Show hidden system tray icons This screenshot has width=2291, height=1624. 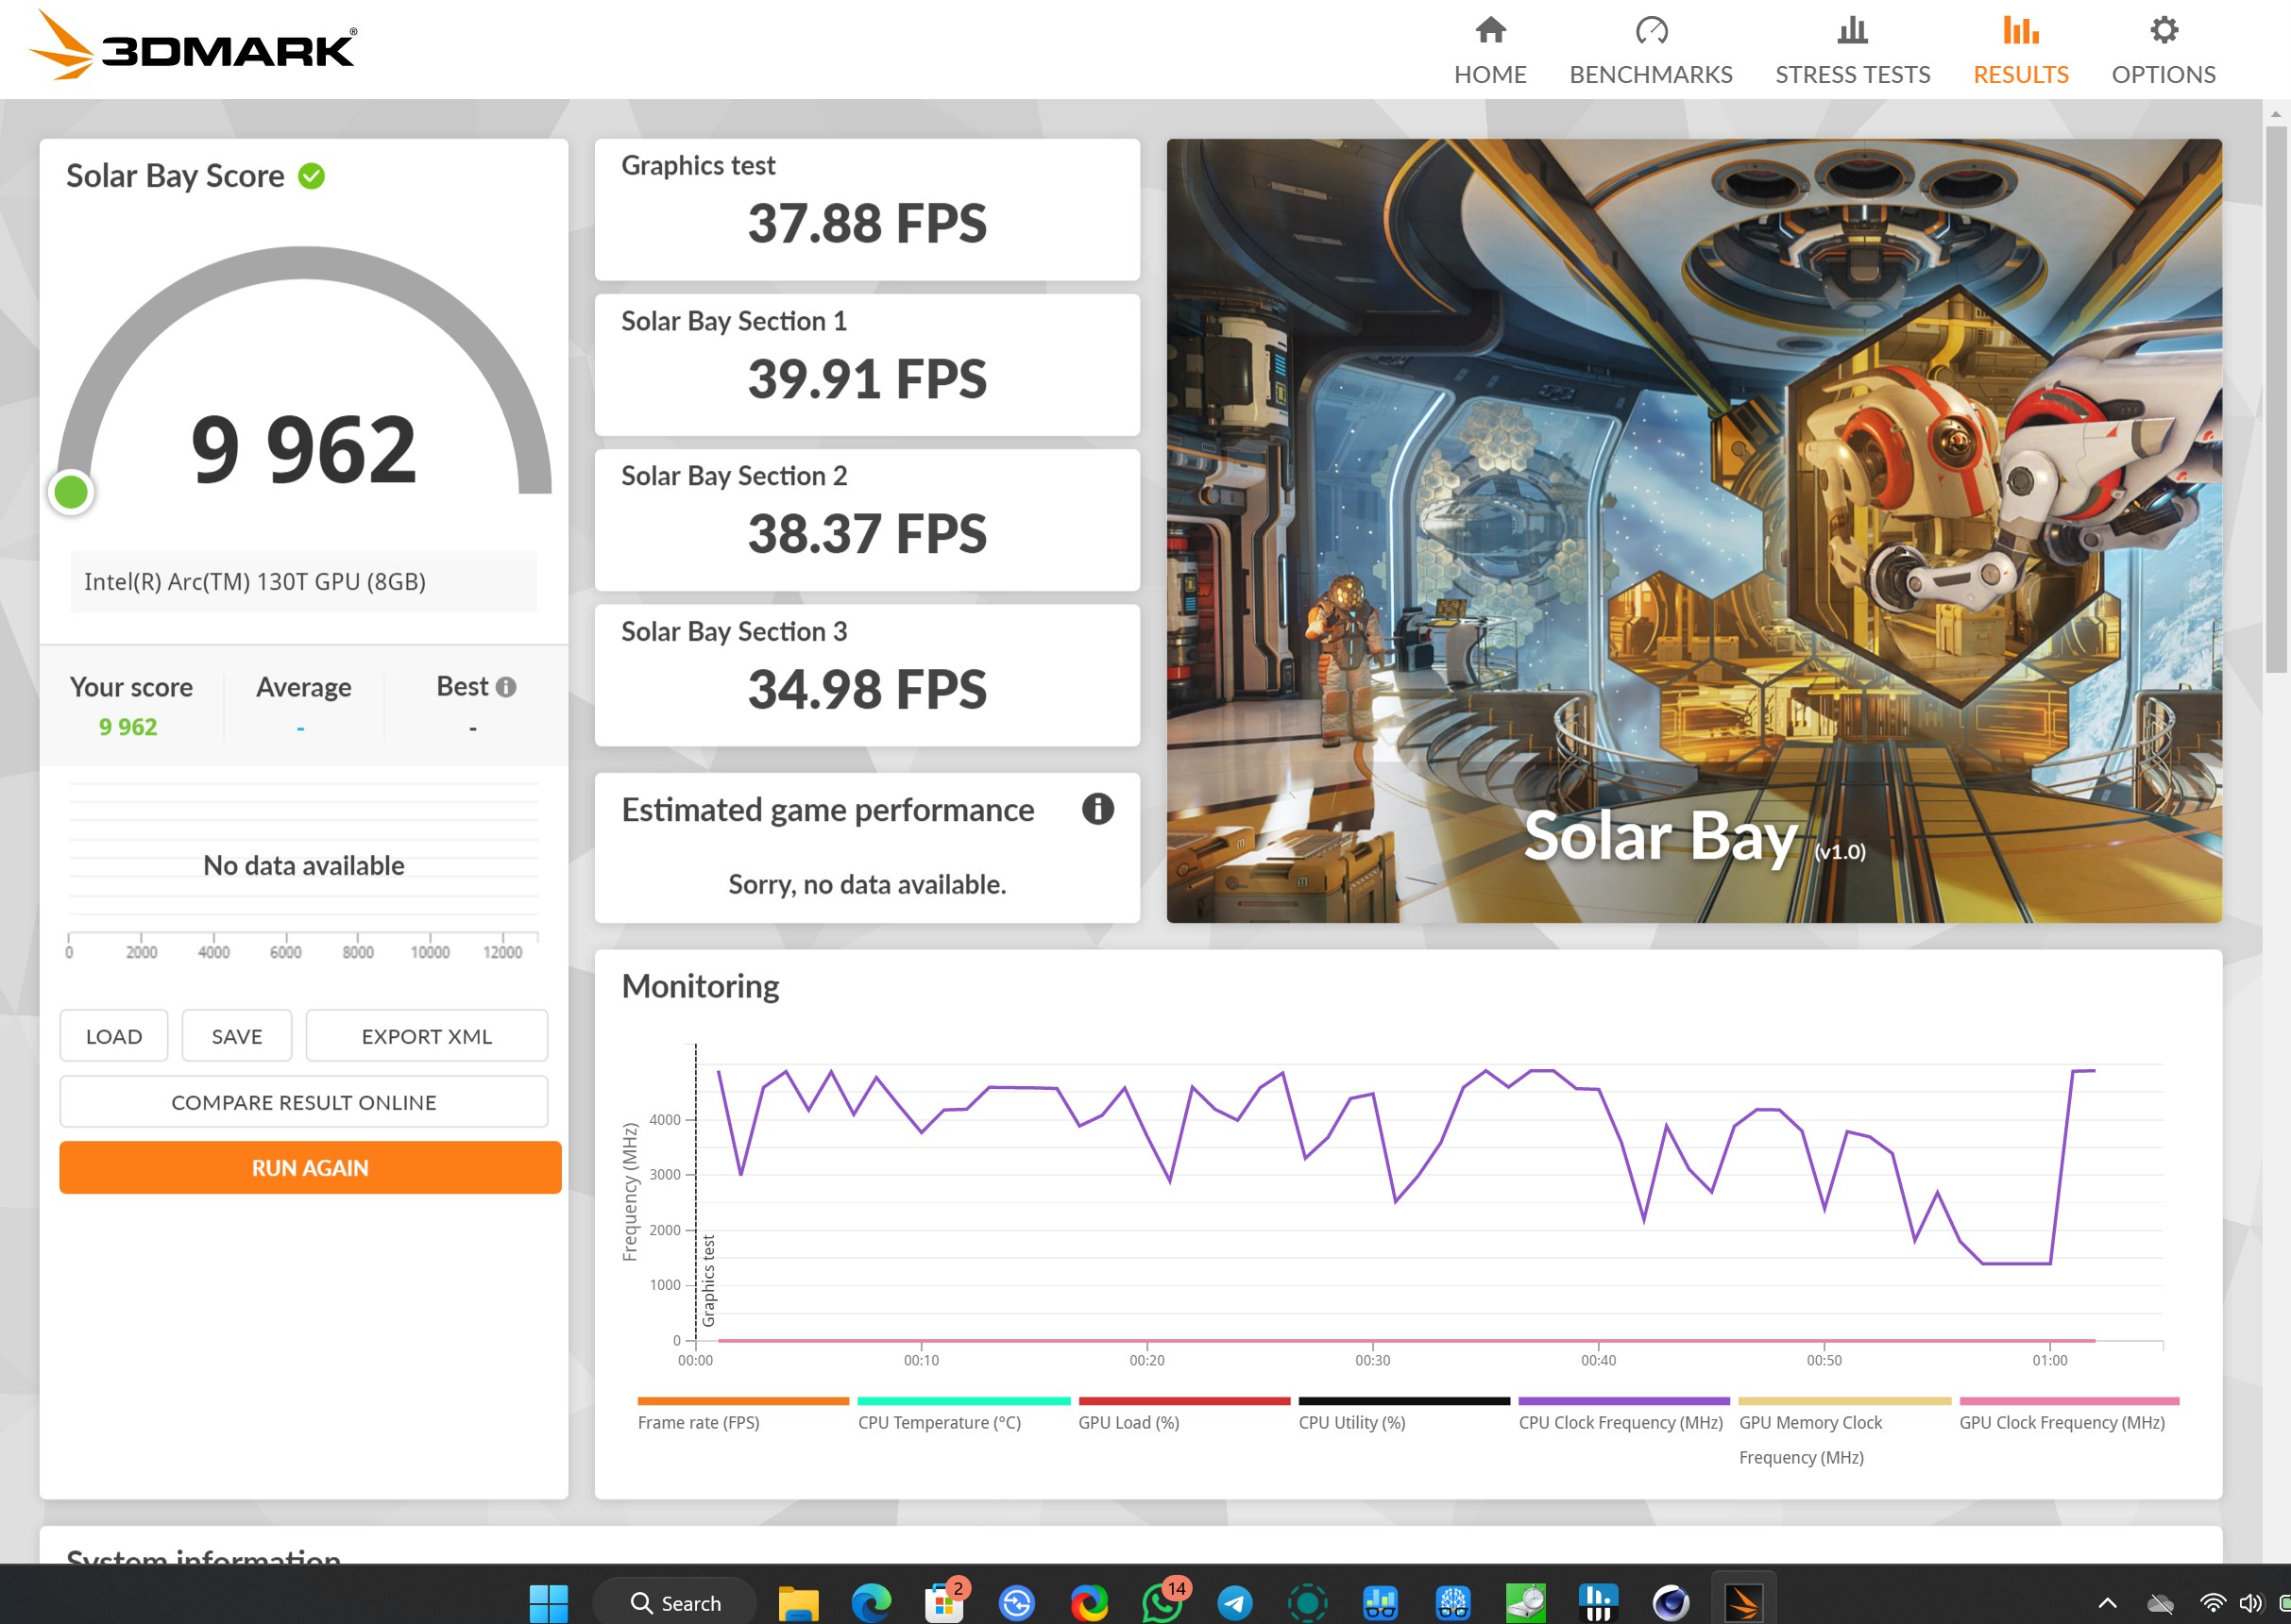pyautogui.click(x=2107, y=1602)
